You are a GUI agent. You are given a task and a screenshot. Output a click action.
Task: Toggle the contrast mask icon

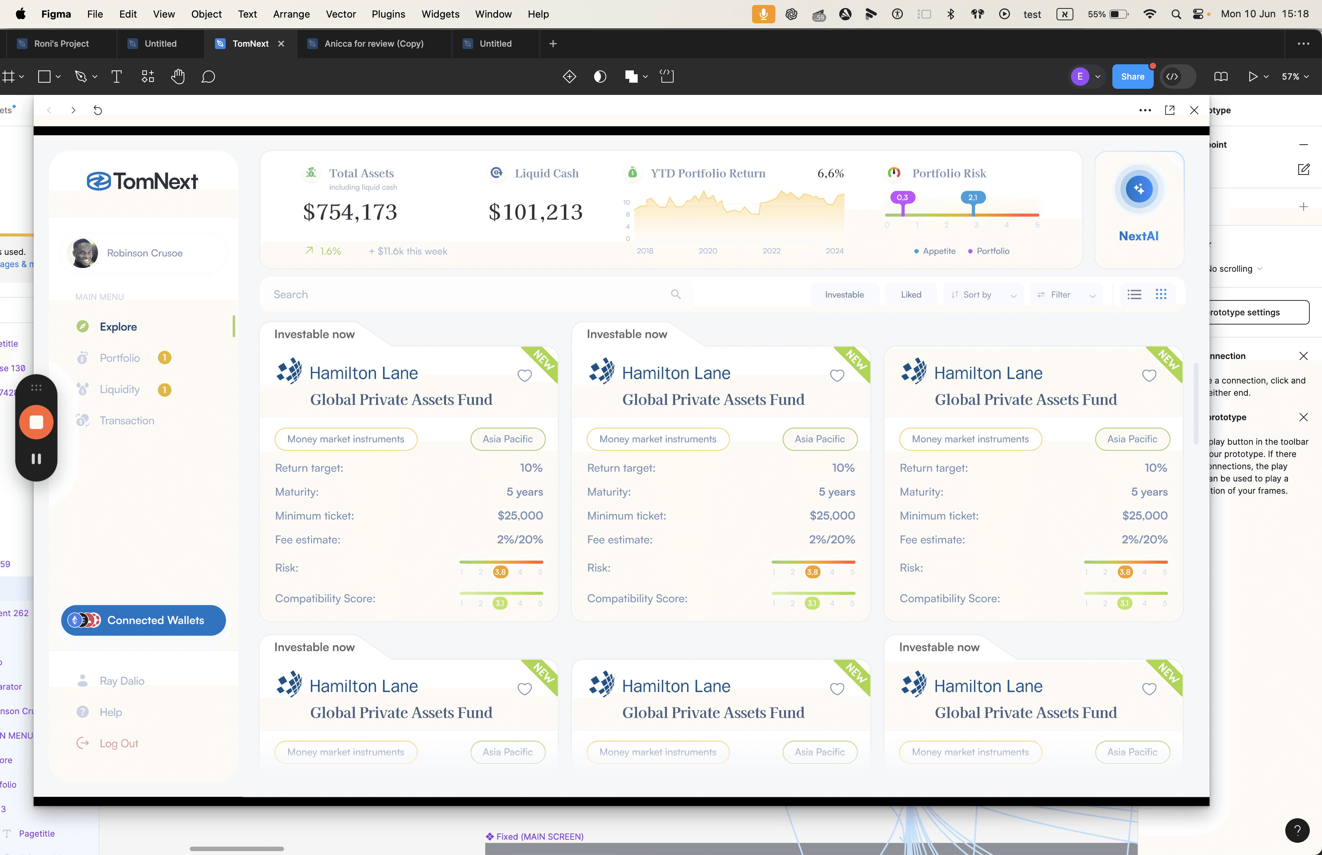(x=600, y=77)
